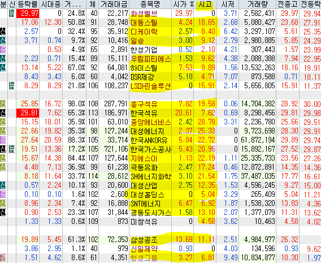Click the highlighted 시고 column header

coord(205,4)
